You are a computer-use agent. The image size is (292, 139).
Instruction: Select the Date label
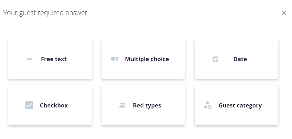(240, 59)
